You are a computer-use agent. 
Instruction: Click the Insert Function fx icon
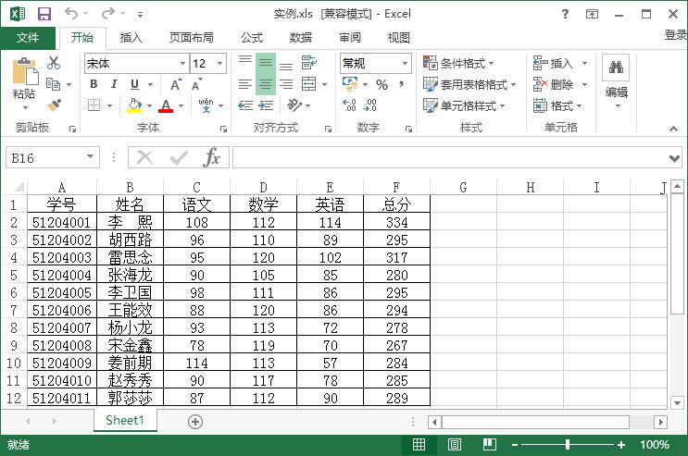(212, 158)
